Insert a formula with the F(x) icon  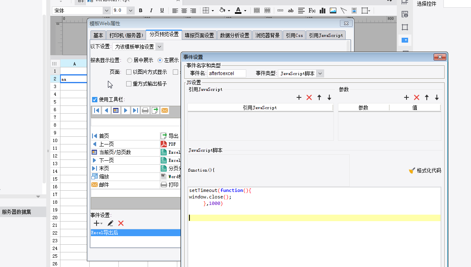[312, 11]
